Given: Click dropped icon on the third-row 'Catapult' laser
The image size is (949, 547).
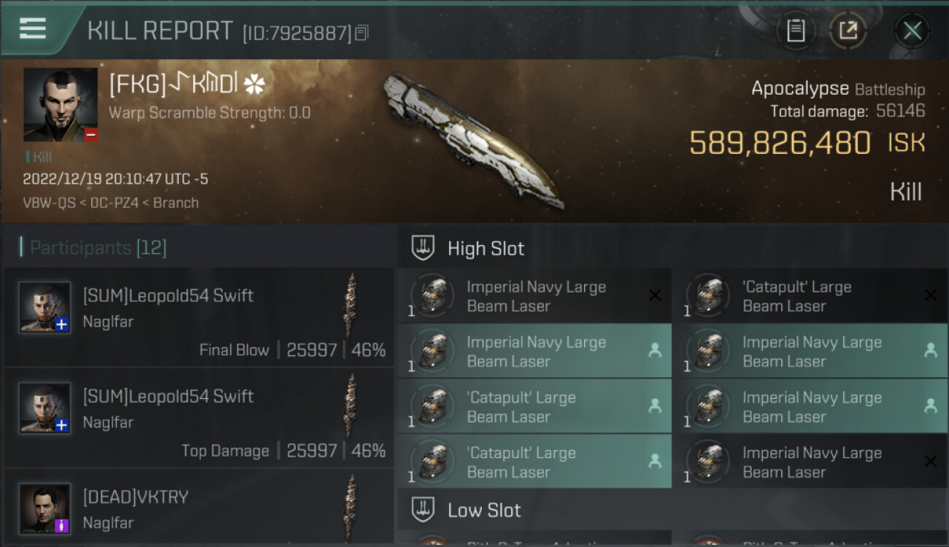Looking at the screenshot, I should pyautogui.click(x=655, y=406).
